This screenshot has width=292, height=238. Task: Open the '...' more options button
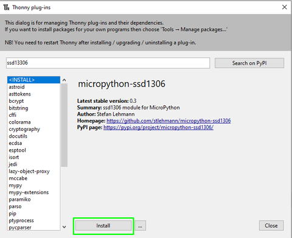pos(140,226)
